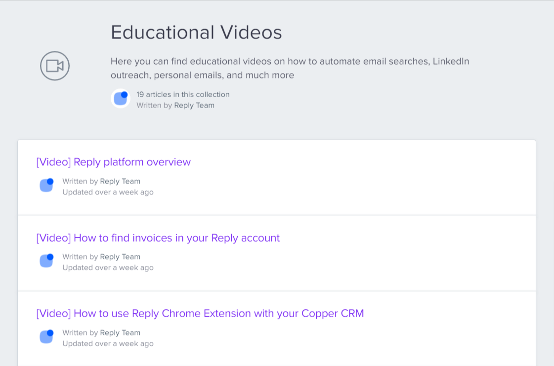Open the Reply platform overview video article

click(113, 162)
